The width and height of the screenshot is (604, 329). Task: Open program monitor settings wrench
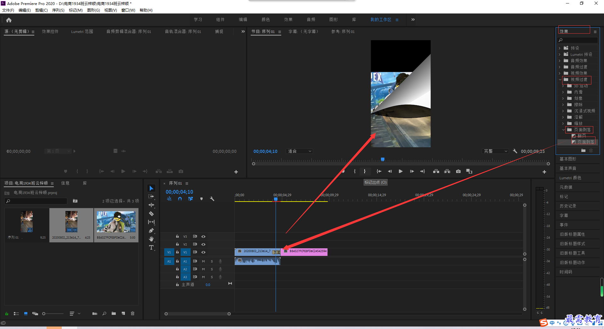515,151
